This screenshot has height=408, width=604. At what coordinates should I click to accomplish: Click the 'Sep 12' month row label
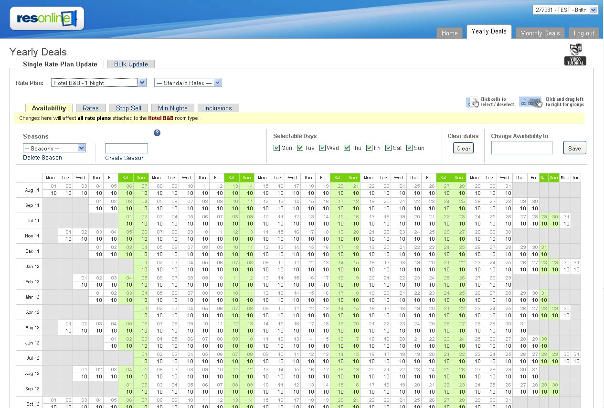click(32, 388)
